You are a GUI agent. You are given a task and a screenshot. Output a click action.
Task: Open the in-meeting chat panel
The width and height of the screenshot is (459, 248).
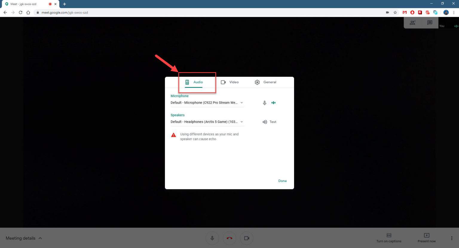(x=429, y=22)
